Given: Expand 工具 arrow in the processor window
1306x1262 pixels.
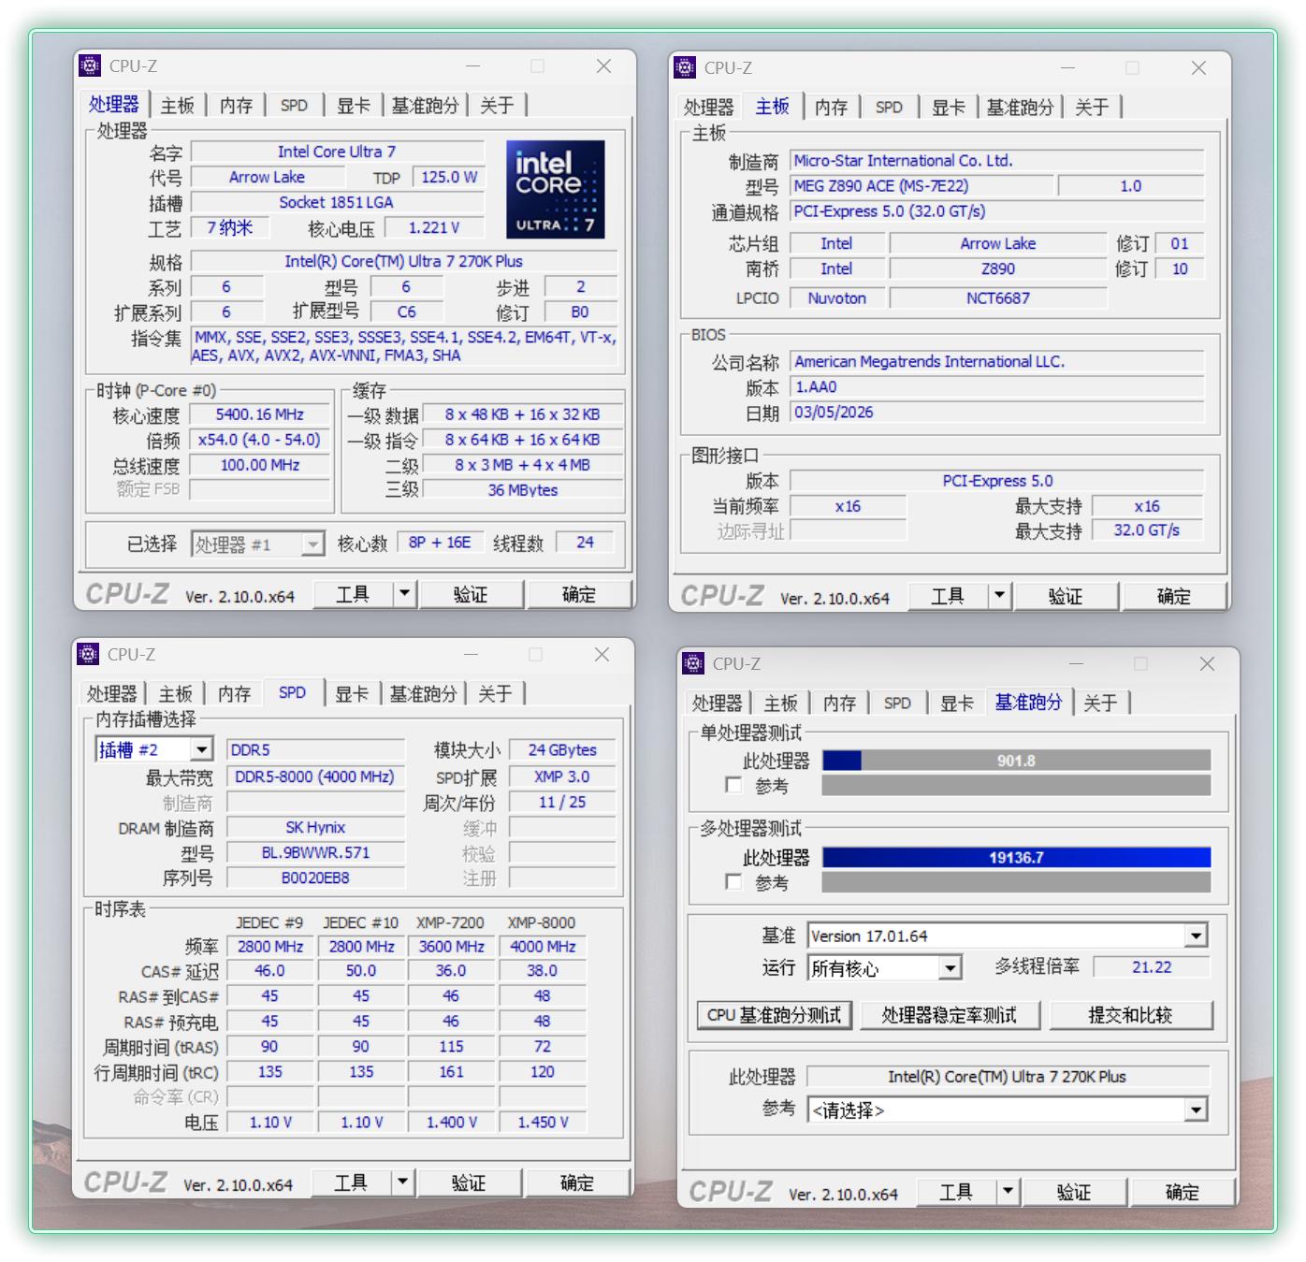Looking at the screenshot, I should 404,594.
